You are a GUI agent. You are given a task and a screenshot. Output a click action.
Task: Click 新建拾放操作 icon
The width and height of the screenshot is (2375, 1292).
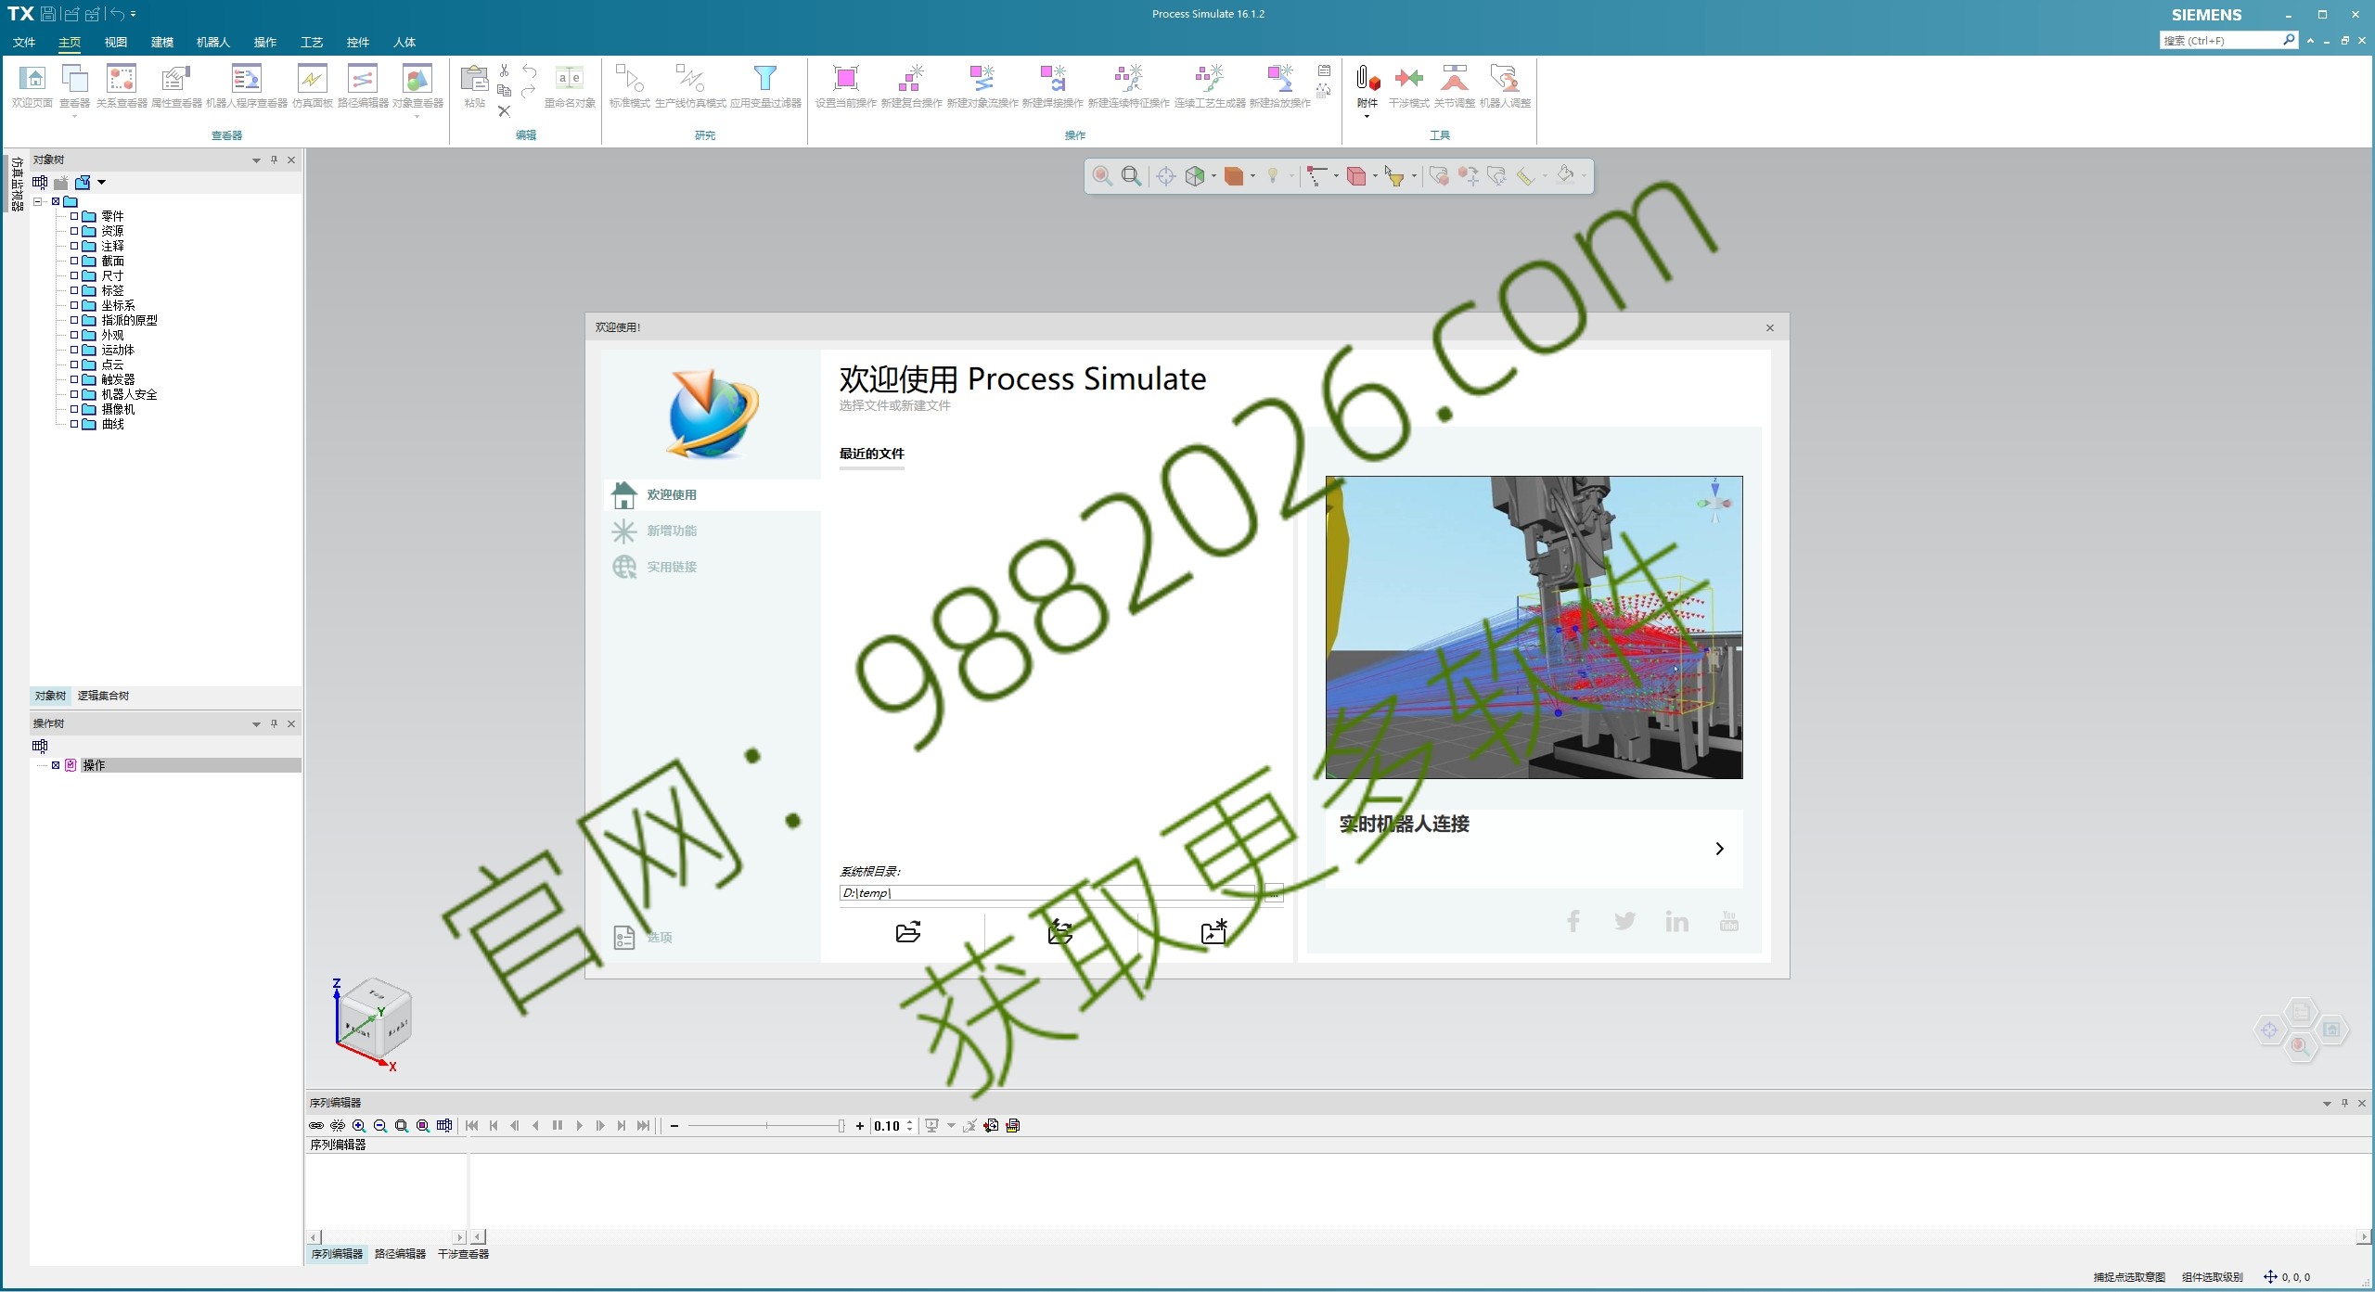(x=1279, y=79)
